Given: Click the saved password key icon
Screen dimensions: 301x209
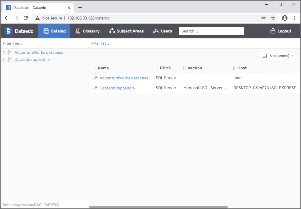Looking at the screenshot, I should (263, 18).
